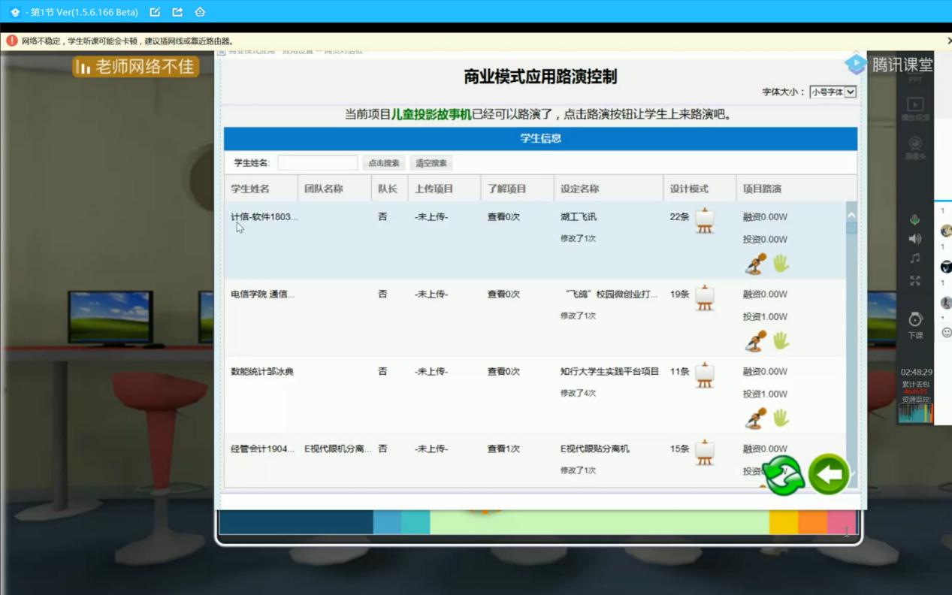Click the 学生姓名 column header

250,189
